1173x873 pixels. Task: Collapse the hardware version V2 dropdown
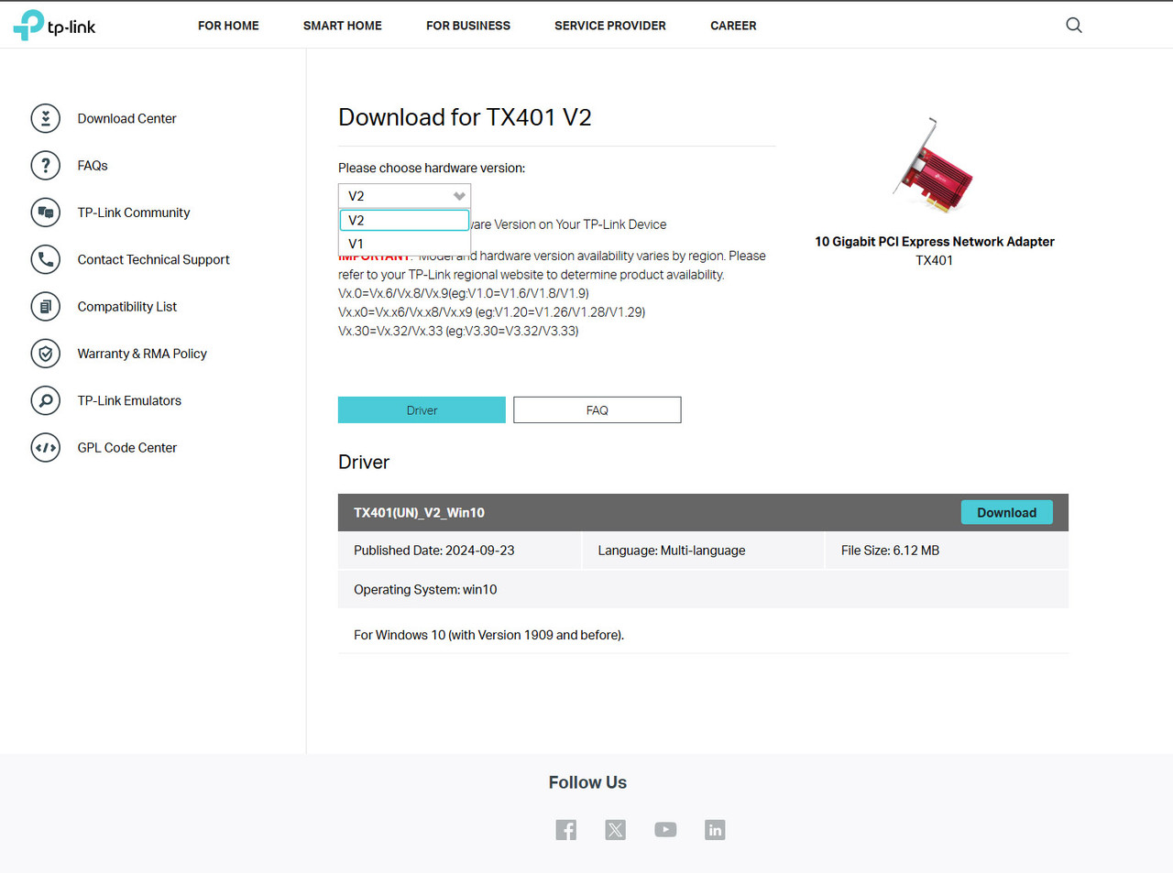click(404, 196)
